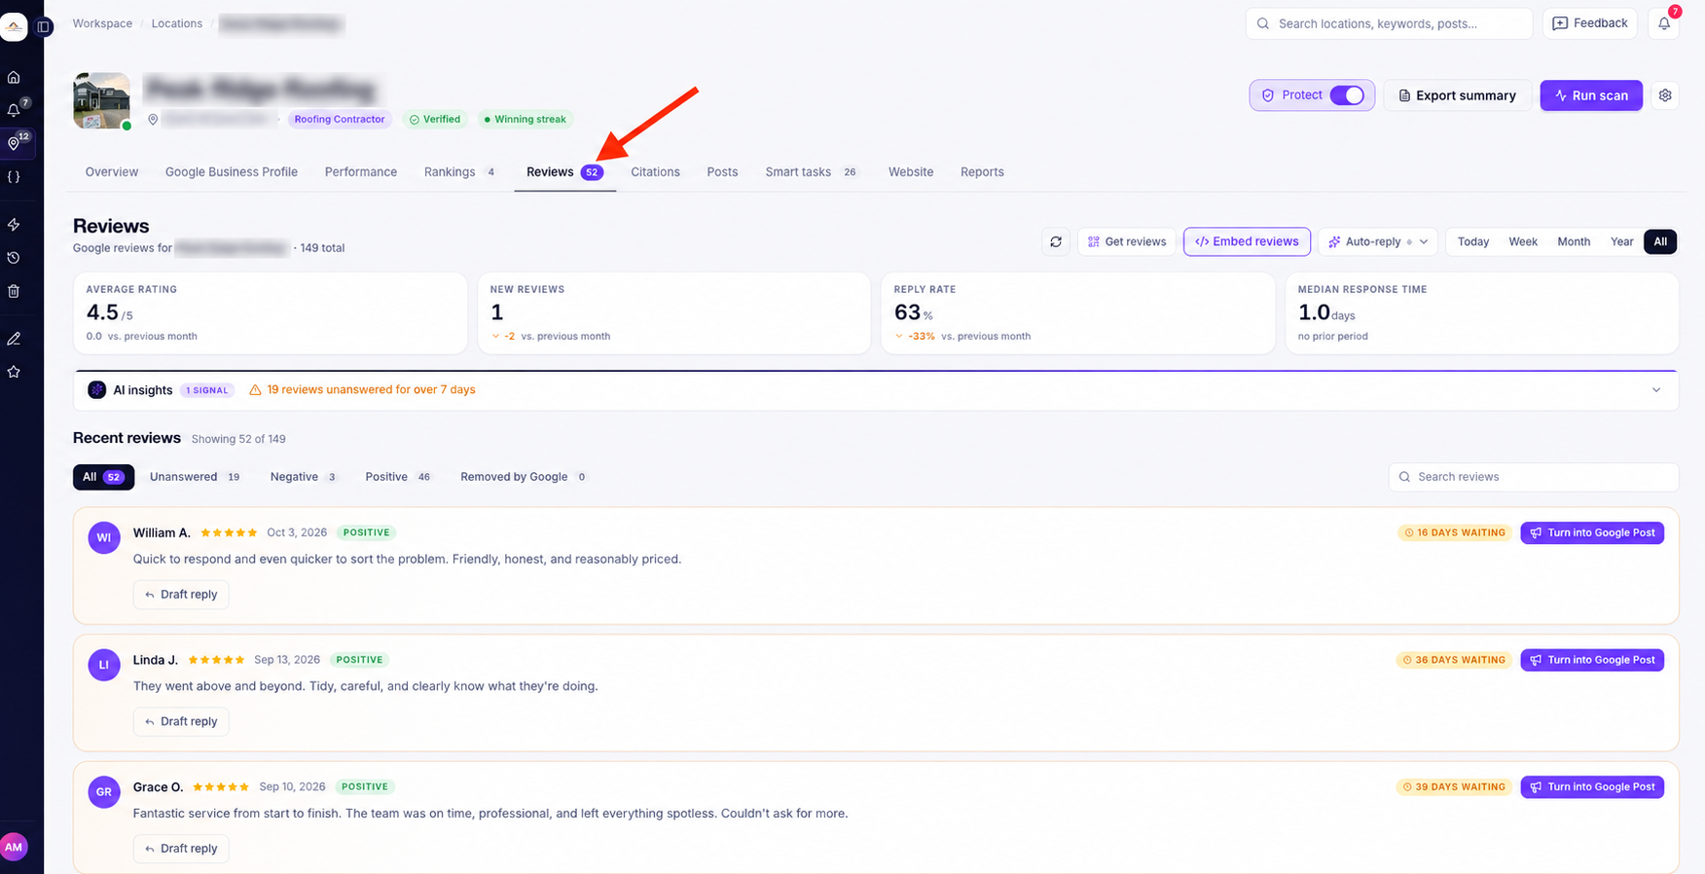Click the global search locations field

[x=1389, y=23]
